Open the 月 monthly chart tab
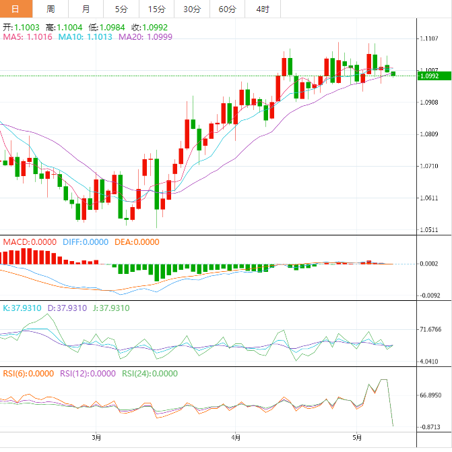This screenshot has height=452, width=452. (x=86, y=9)
